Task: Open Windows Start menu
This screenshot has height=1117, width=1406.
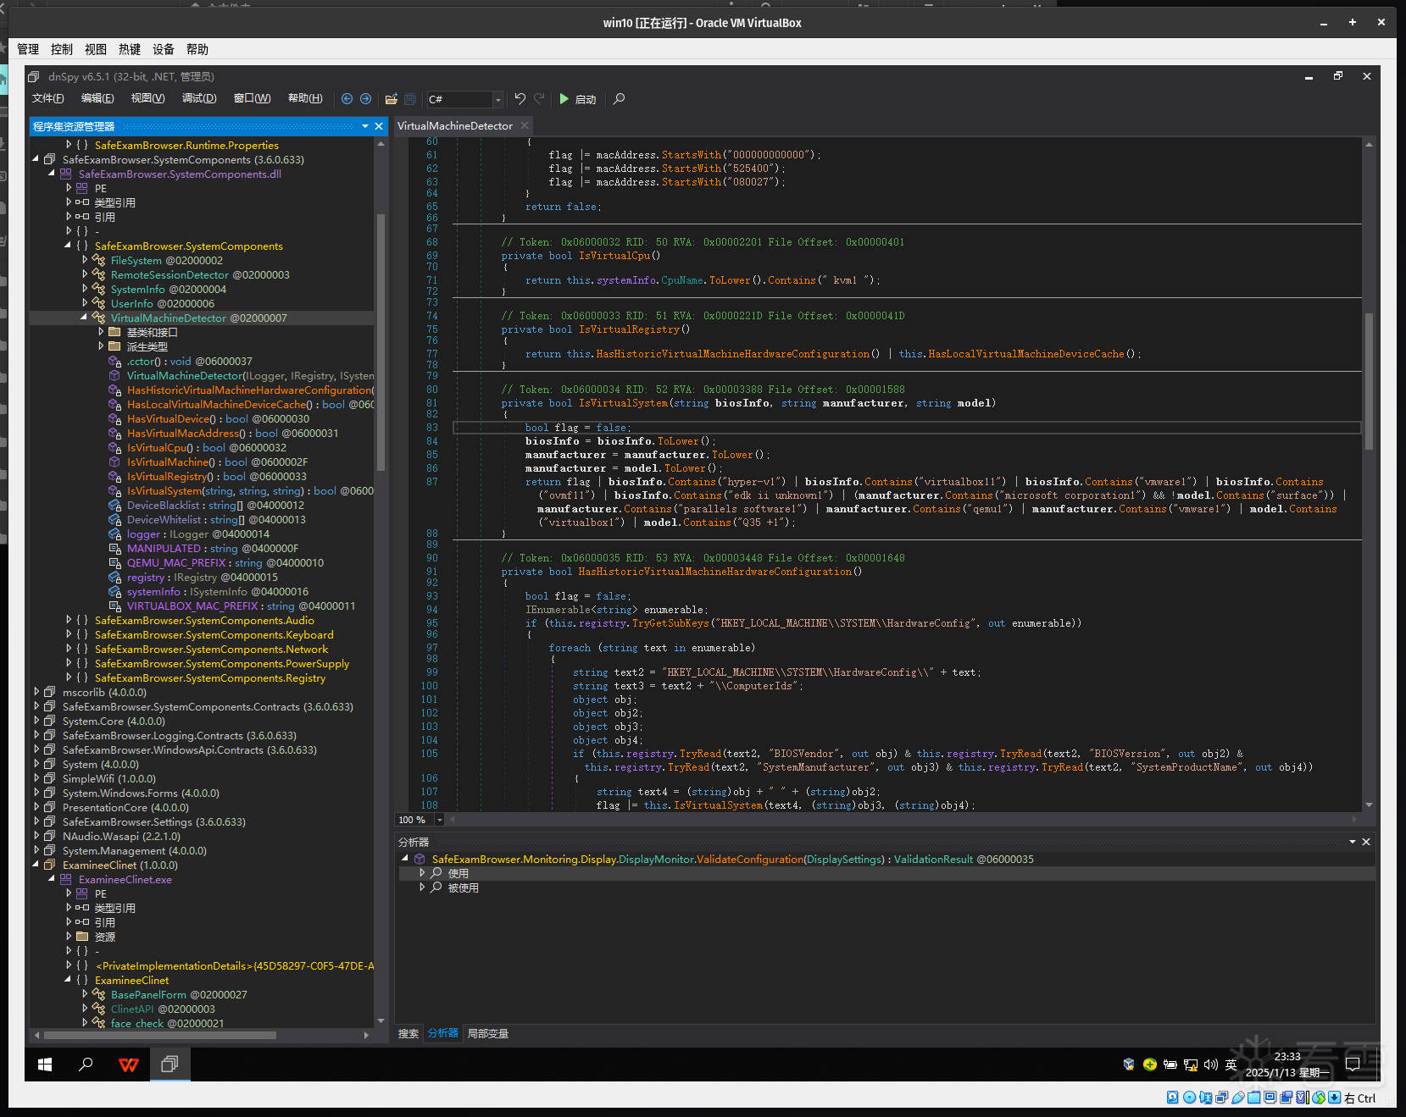Action: click(46, 1064)
